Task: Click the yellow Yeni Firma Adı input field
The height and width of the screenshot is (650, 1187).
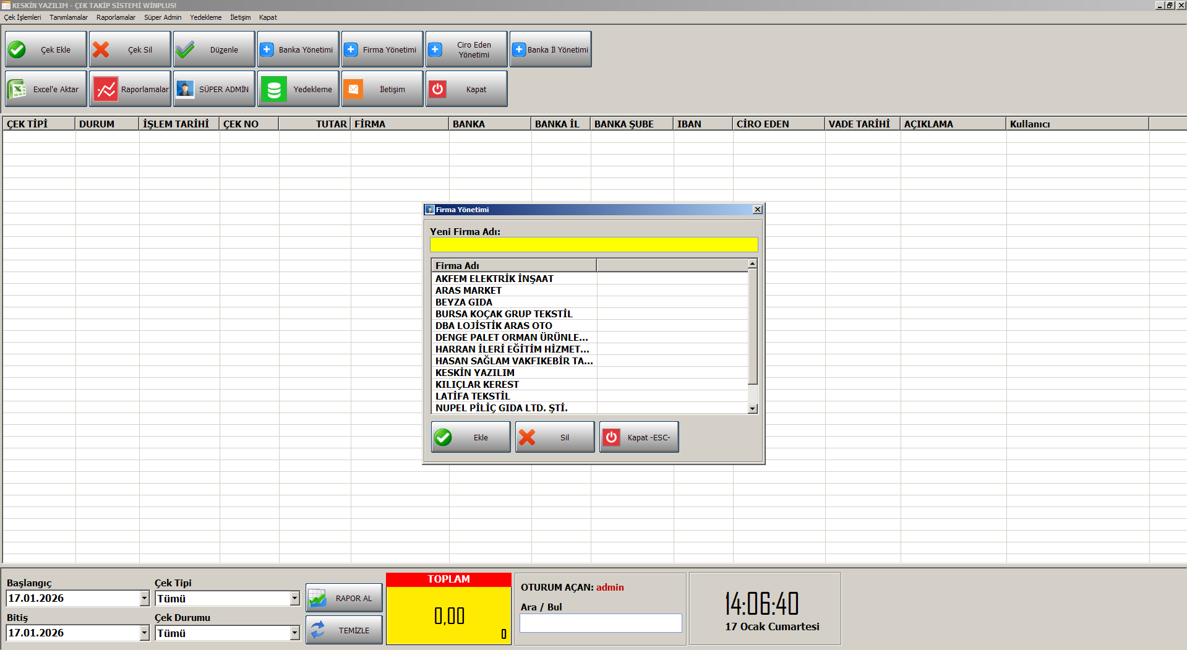Action: [x=593, y=245]
